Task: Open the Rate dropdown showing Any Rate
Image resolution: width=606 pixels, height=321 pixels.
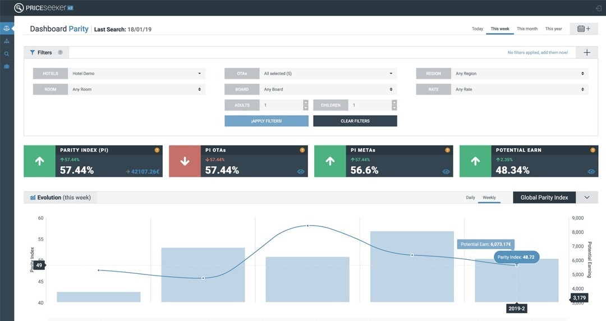Action: pyautogui.click(x=520, y=89)
